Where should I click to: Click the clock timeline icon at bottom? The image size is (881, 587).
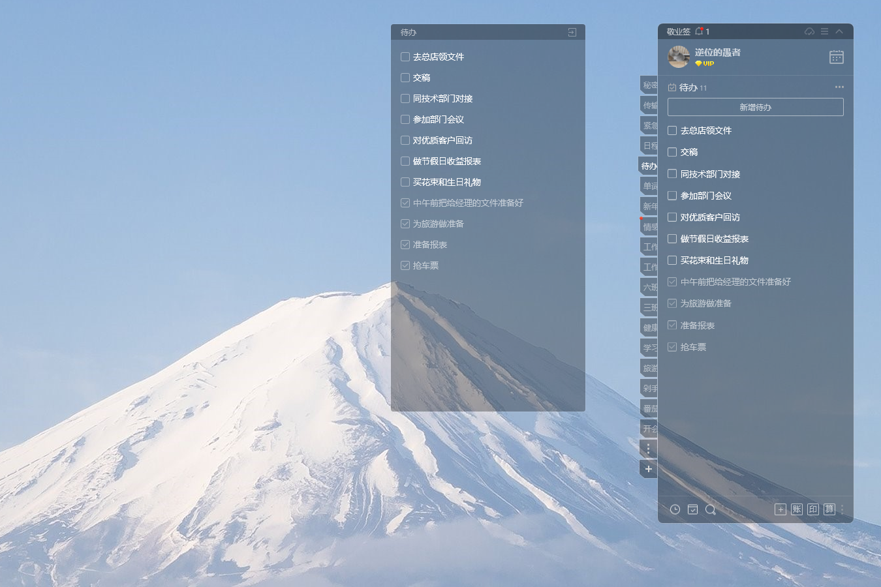pos(675,509)
